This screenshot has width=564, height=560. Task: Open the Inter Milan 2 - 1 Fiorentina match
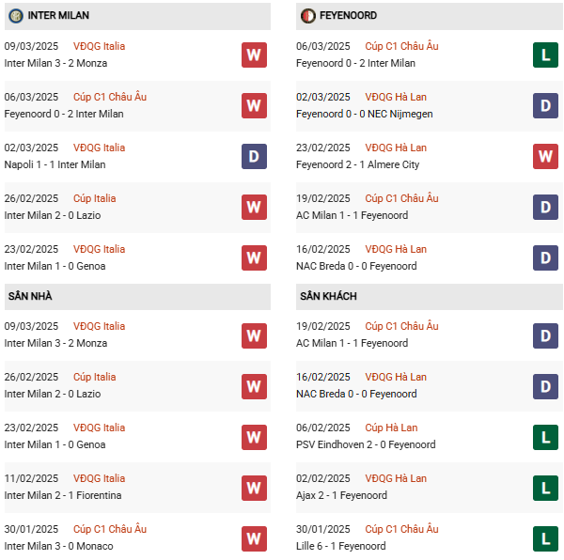point(63,495)
